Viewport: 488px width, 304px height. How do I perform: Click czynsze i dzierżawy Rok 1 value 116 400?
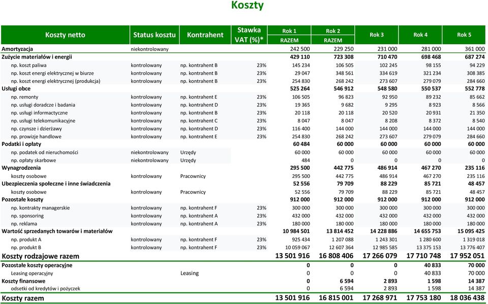coord(301,129)
